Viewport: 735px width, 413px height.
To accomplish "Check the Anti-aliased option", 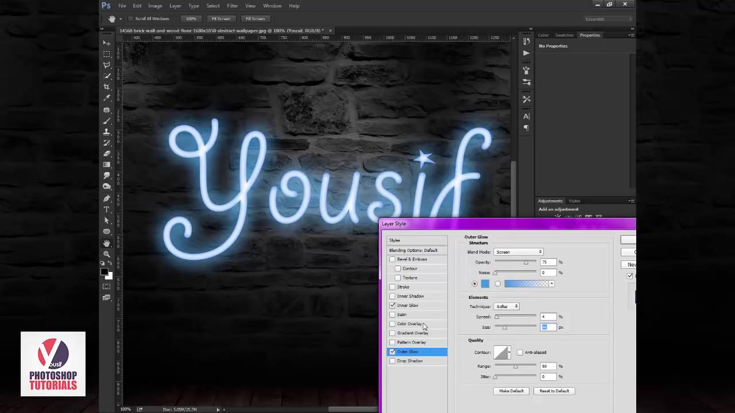I will click(x=520, y=352).
